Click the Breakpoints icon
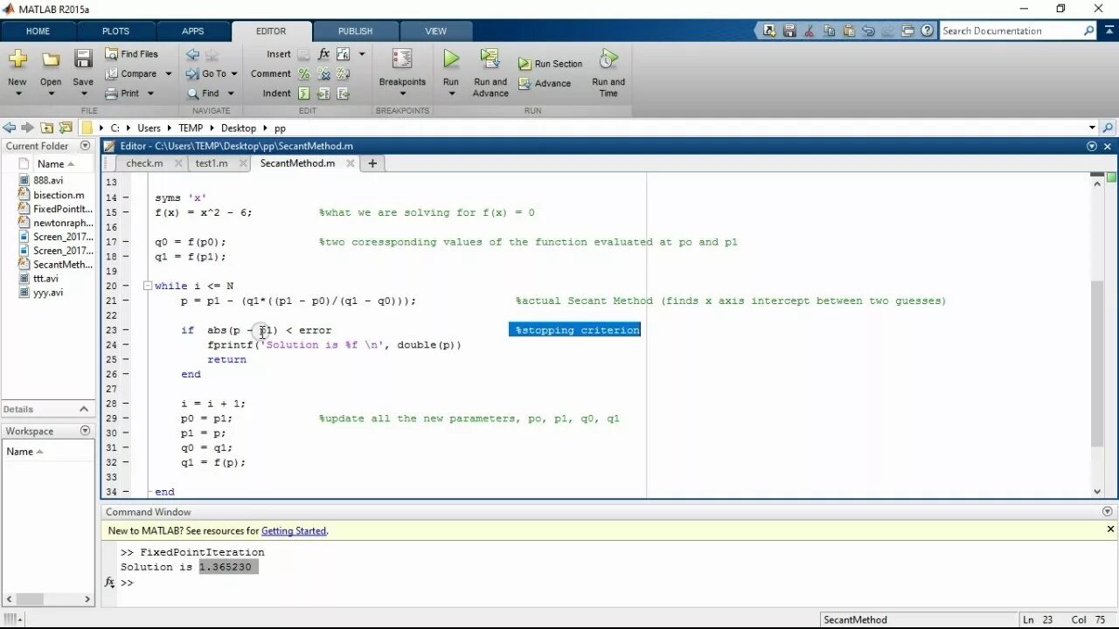Image resolution: width=1119 pixels, height=629 pixels. pos(402,59)
